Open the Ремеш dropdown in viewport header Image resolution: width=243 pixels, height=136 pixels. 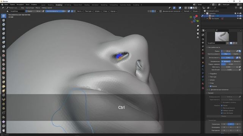pos(187,11)
